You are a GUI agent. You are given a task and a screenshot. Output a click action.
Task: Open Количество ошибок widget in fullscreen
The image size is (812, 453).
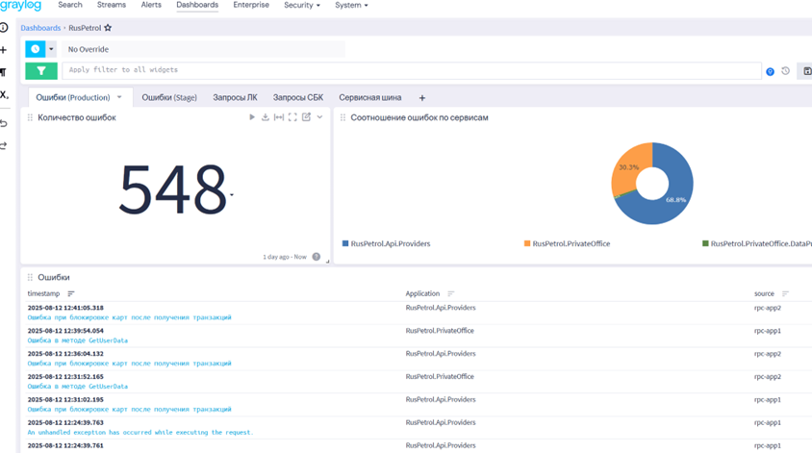[292, 117]
